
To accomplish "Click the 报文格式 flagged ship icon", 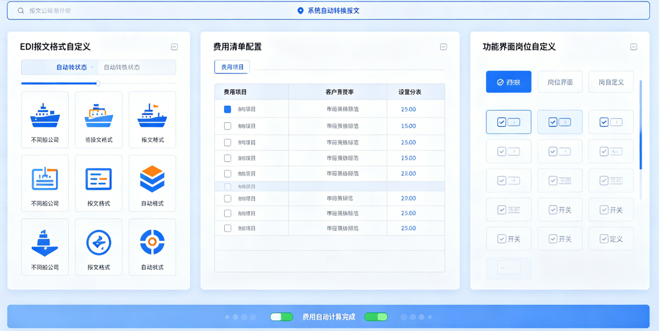I will point(152,120).
